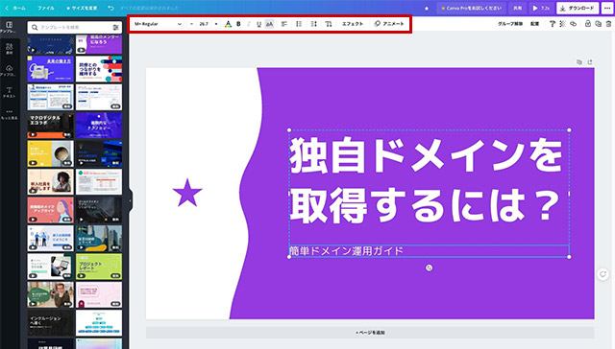Click duplicate page icon above canvas
The image size is (615, 349).
579,62
